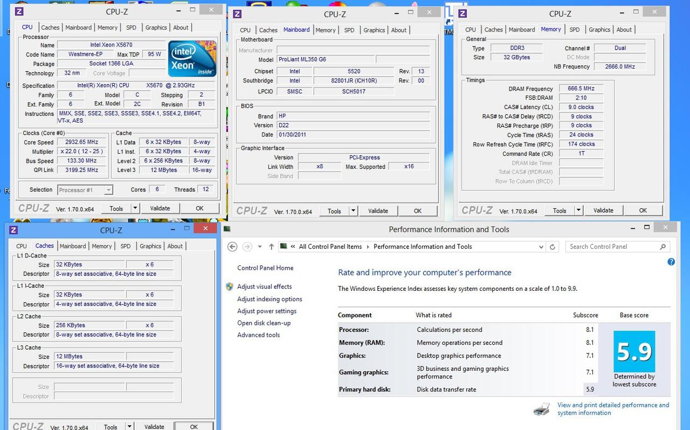The image size is (690, 430).
Task: Expand the Control Panel address bar dropdown
Action: (541, 247)
